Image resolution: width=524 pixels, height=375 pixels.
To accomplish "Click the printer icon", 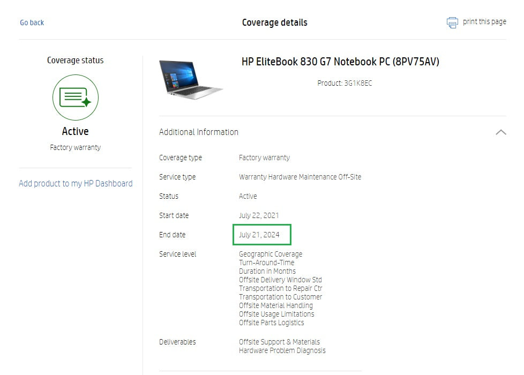I will pyautogui.click(x=452, y=22).
